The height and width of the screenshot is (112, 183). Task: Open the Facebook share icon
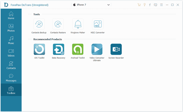click(x=150, y=5)
